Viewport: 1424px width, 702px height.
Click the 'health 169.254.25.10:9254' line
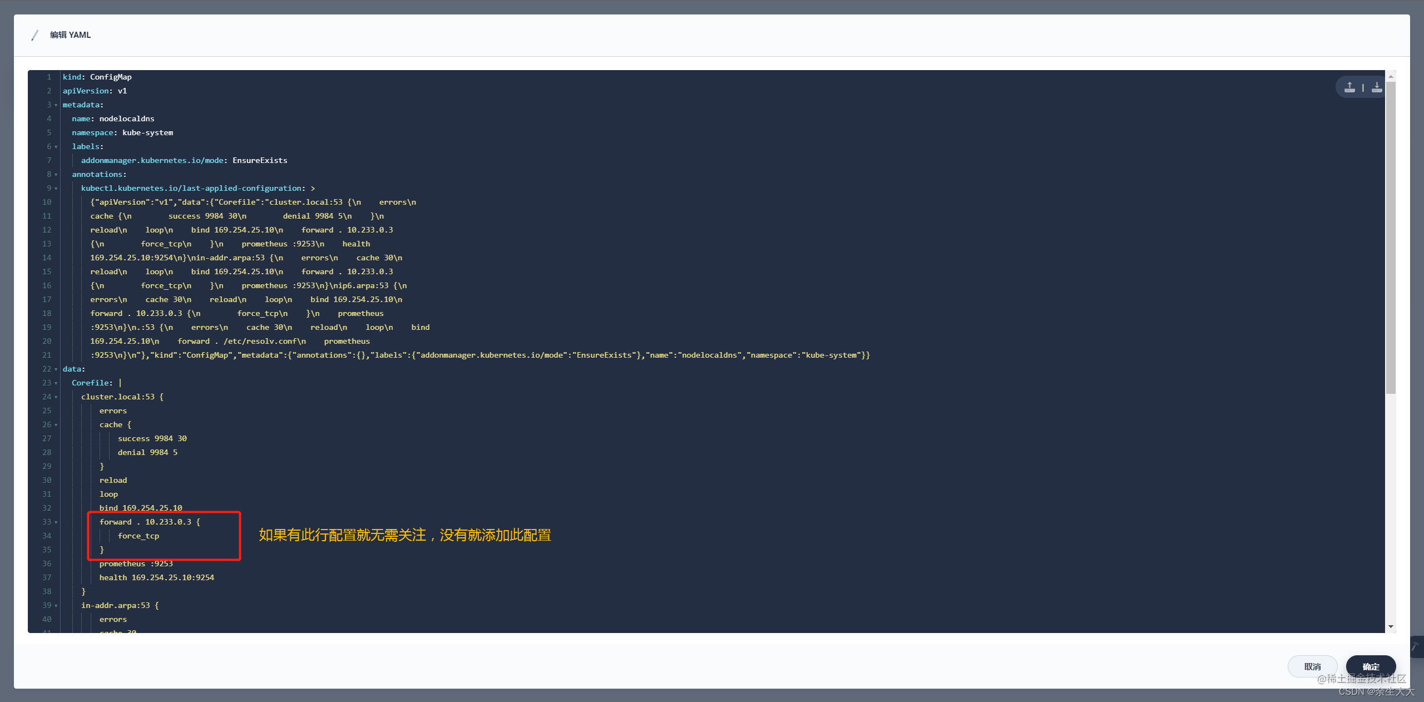pos(157,577)
